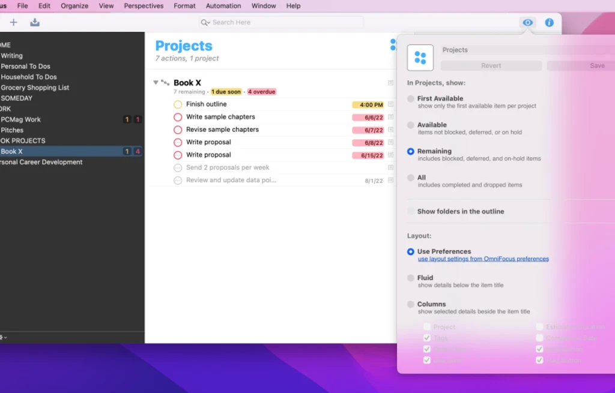Check the Project column checkbox
This screenshot has height=393, width=615.
(x=426, y=326)
